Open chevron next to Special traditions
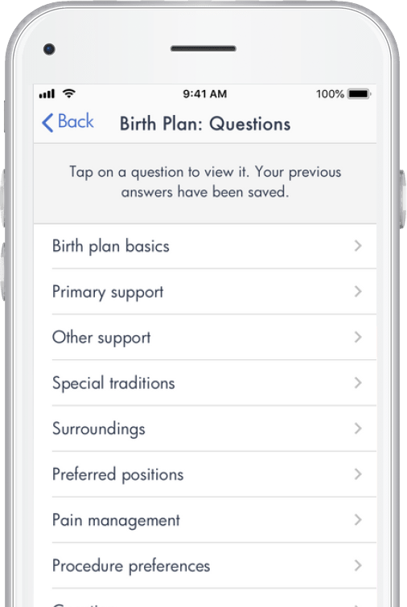 coord(358,383)
